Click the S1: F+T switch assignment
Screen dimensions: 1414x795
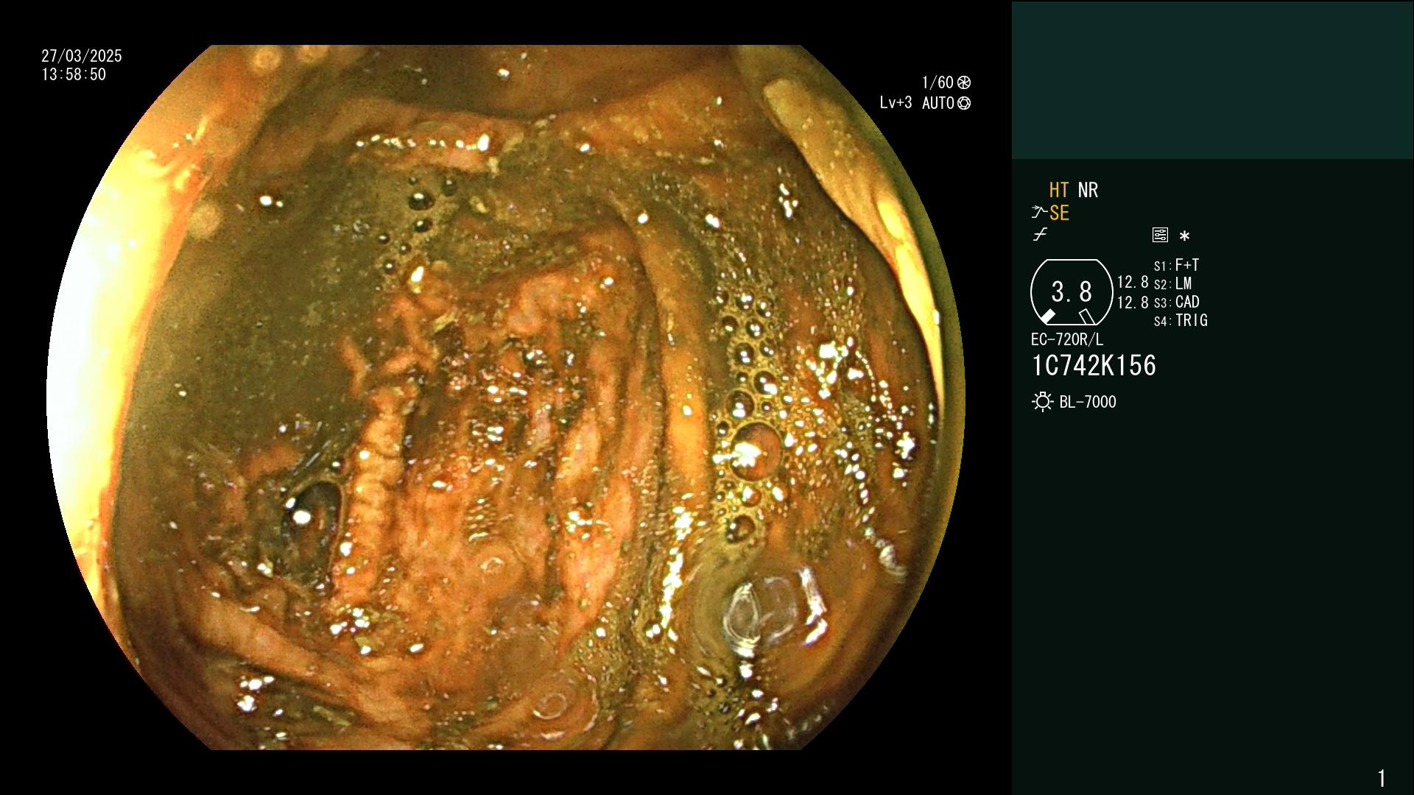pyautogui.click(x=1177, y=265)
